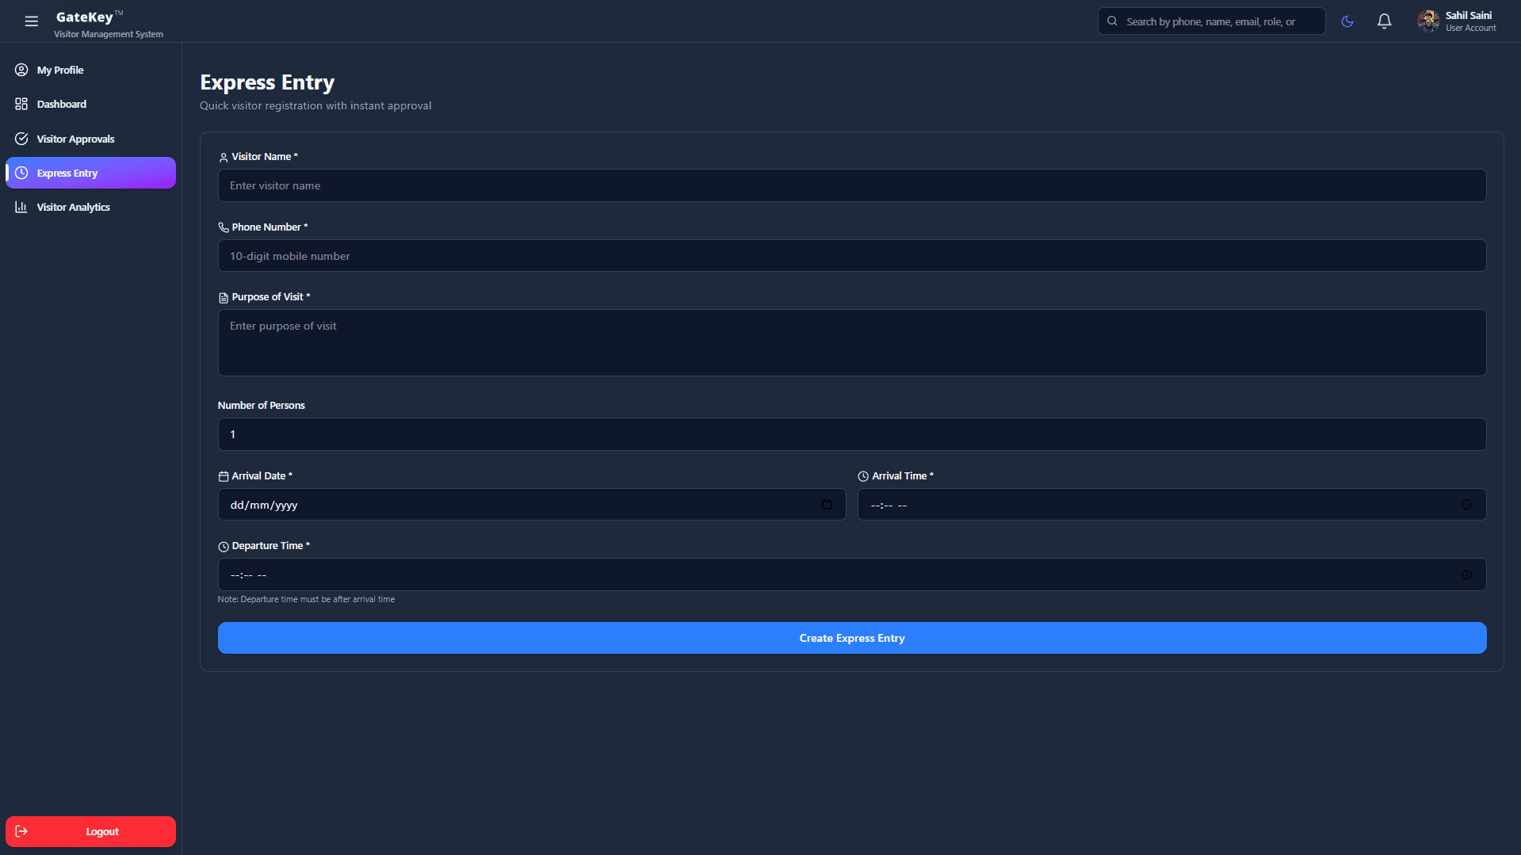Screen dimensions: 1521x855
Task: Click the Number of Persons field
Action: [x=851, y=434]
